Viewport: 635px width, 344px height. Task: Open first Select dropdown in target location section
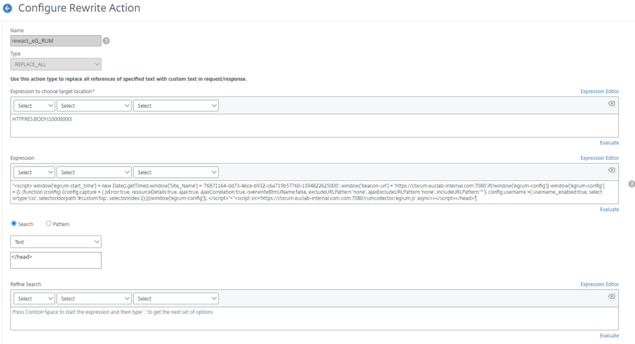35,105
